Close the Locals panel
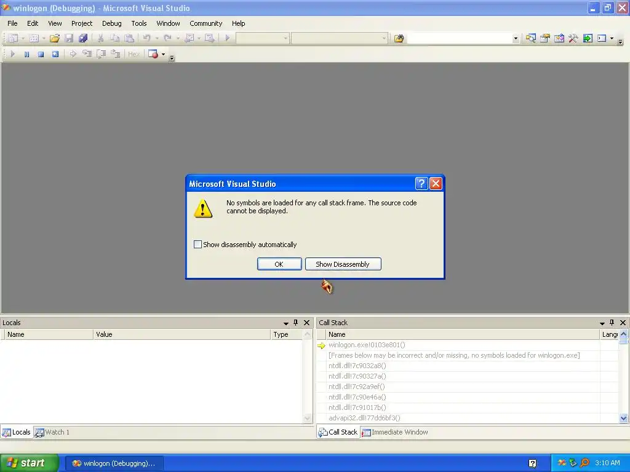The height and width of the screenshot is (472, 630). pyautogui.click(x=306, y=323)
